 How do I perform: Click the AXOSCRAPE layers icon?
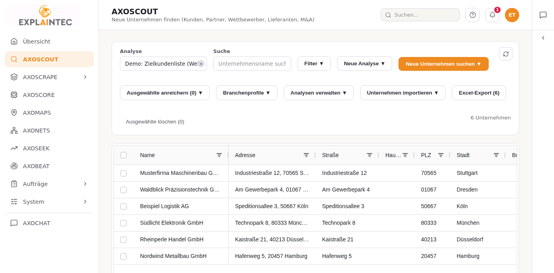(x=14, y=77)
